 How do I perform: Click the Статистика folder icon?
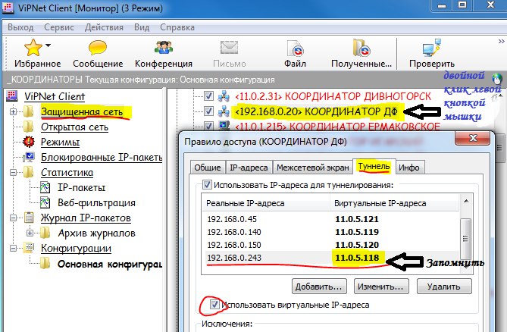point(29,172)
